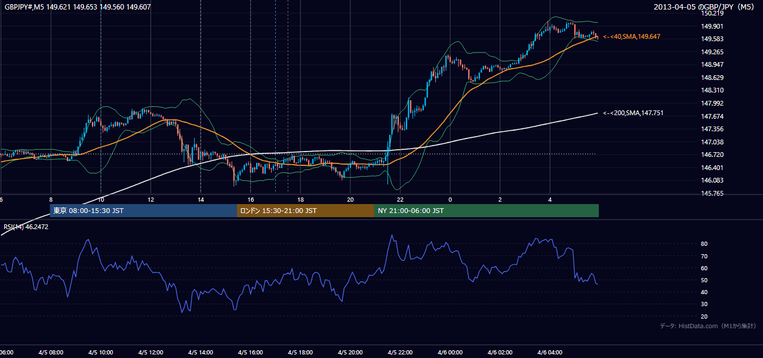
Task: Click hour marker 0 under price chart
Action: tap(450, 200)
